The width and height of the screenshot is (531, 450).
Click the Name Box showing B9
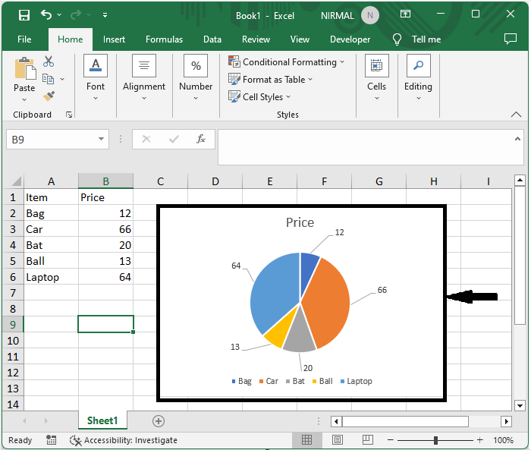51,140
